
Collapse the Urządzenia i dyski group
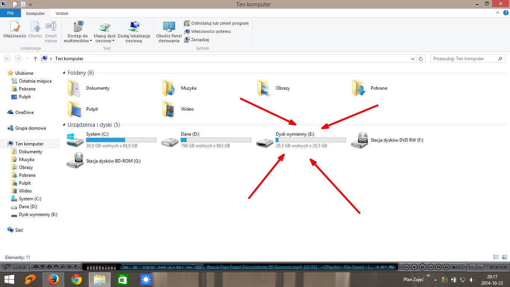click(64, 125)
